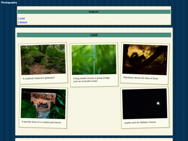Click caption 'A spooky face on a rusted park bench.'
Image resolution: width=188 pixels, height=141 pixels.
pyautogui.click(x=42, y=122)
